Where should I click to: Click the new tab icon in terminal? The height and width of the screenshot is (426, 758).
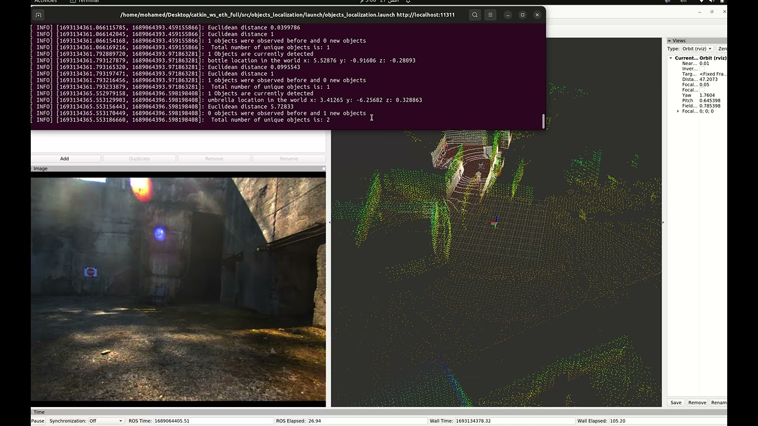pos(38,15)
